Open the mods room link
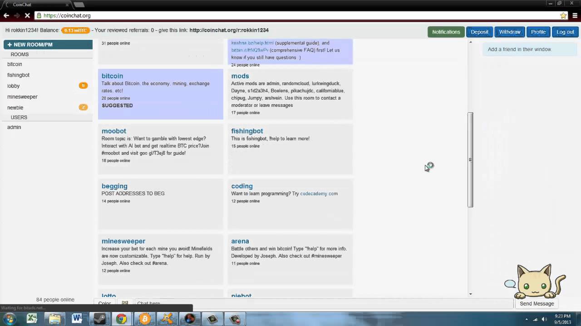 pos(240,76)
